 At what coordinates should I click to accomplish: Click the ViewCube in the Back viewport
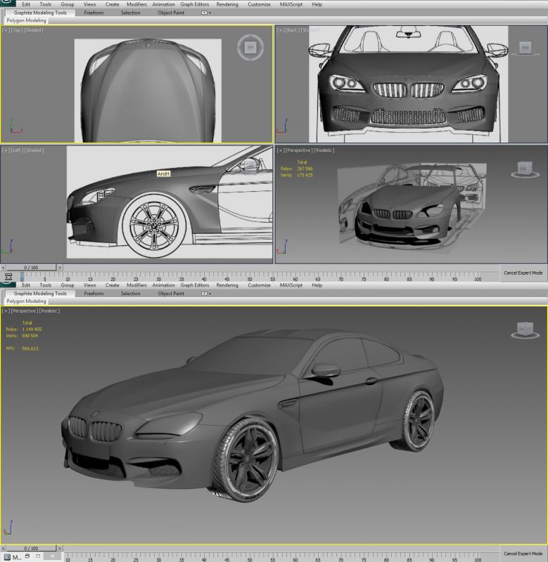pos(525,48)
